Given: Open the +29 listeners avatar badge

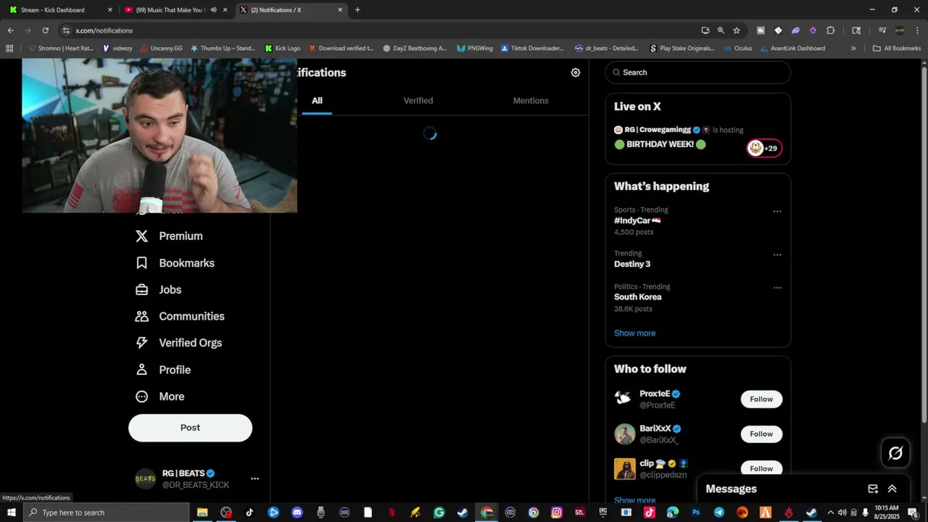Looking at the screenshot, I should [x=764, y=148].
